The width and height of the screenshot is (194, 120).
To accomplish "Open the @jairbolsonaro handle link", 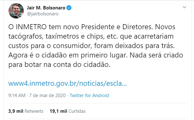I will pos(43,14).
